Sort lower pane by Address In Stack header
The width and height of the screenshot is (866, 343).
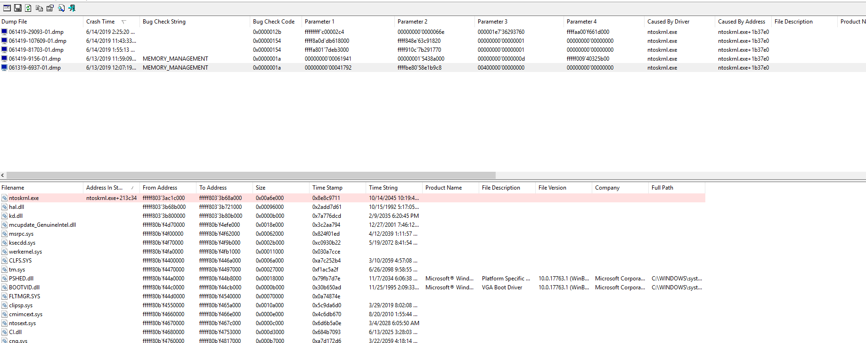111,188
